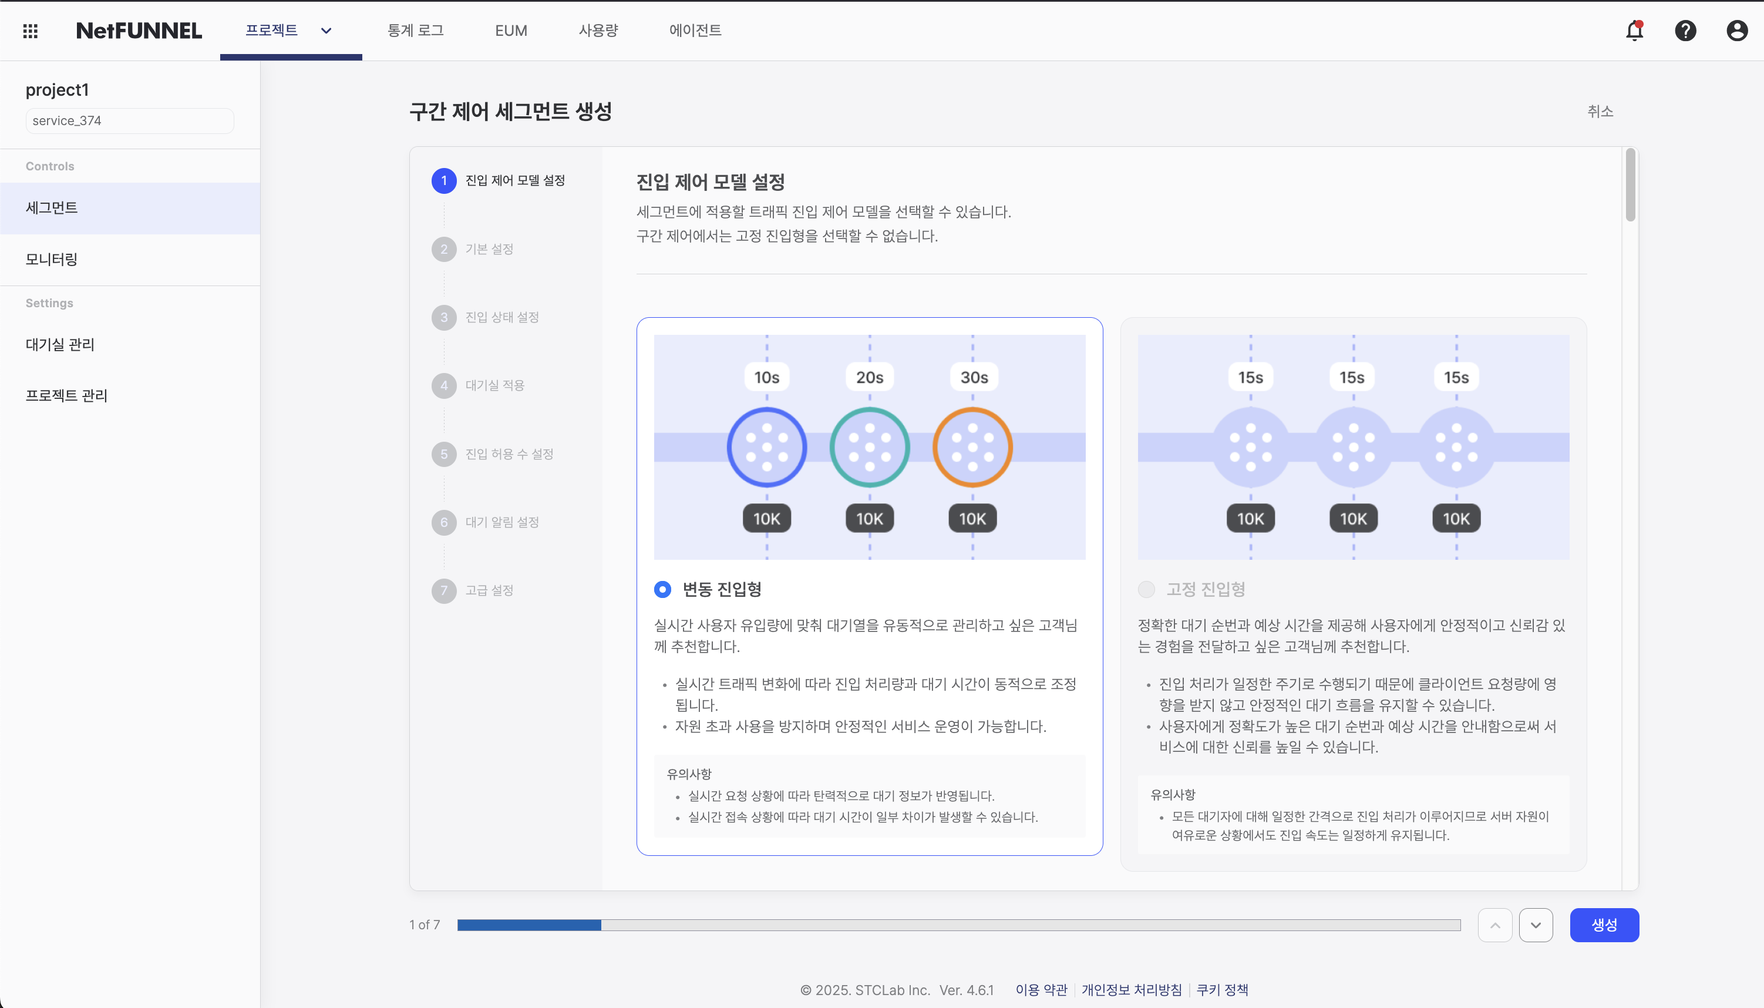1764x1008 pixels.
Task: Click the down chevron beside 생성
Action: pyautogui.click(x=1536, y=924)
